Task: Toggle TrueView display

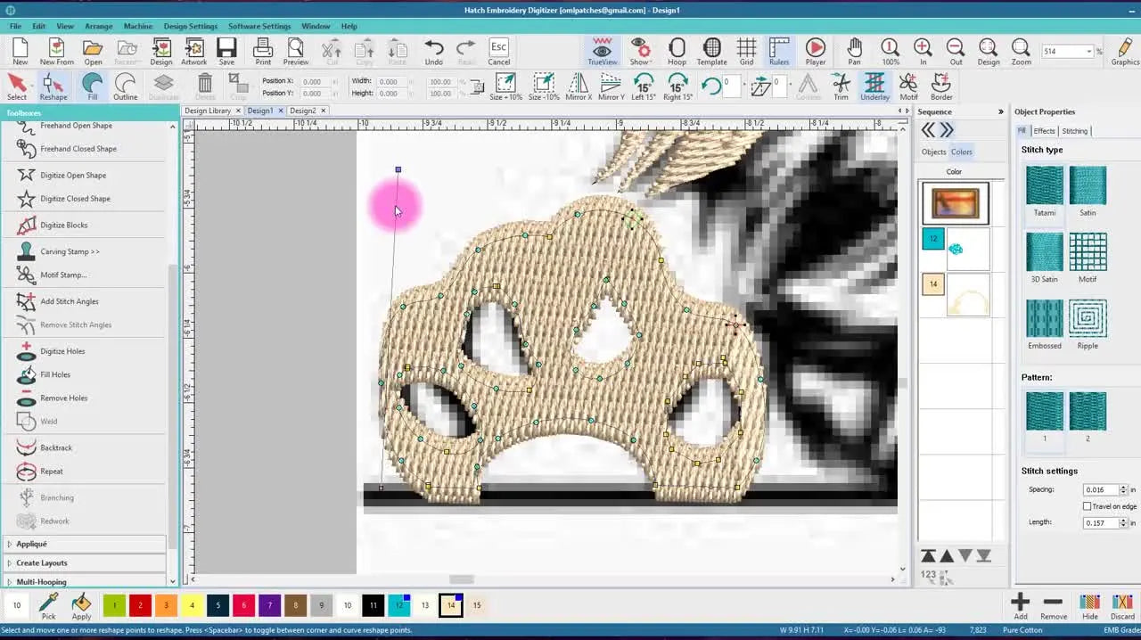Action: tap(602, 52)
